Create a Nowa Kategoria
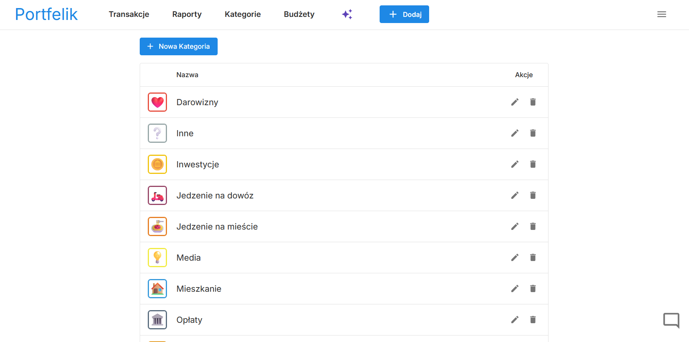 tap(178, 46)
